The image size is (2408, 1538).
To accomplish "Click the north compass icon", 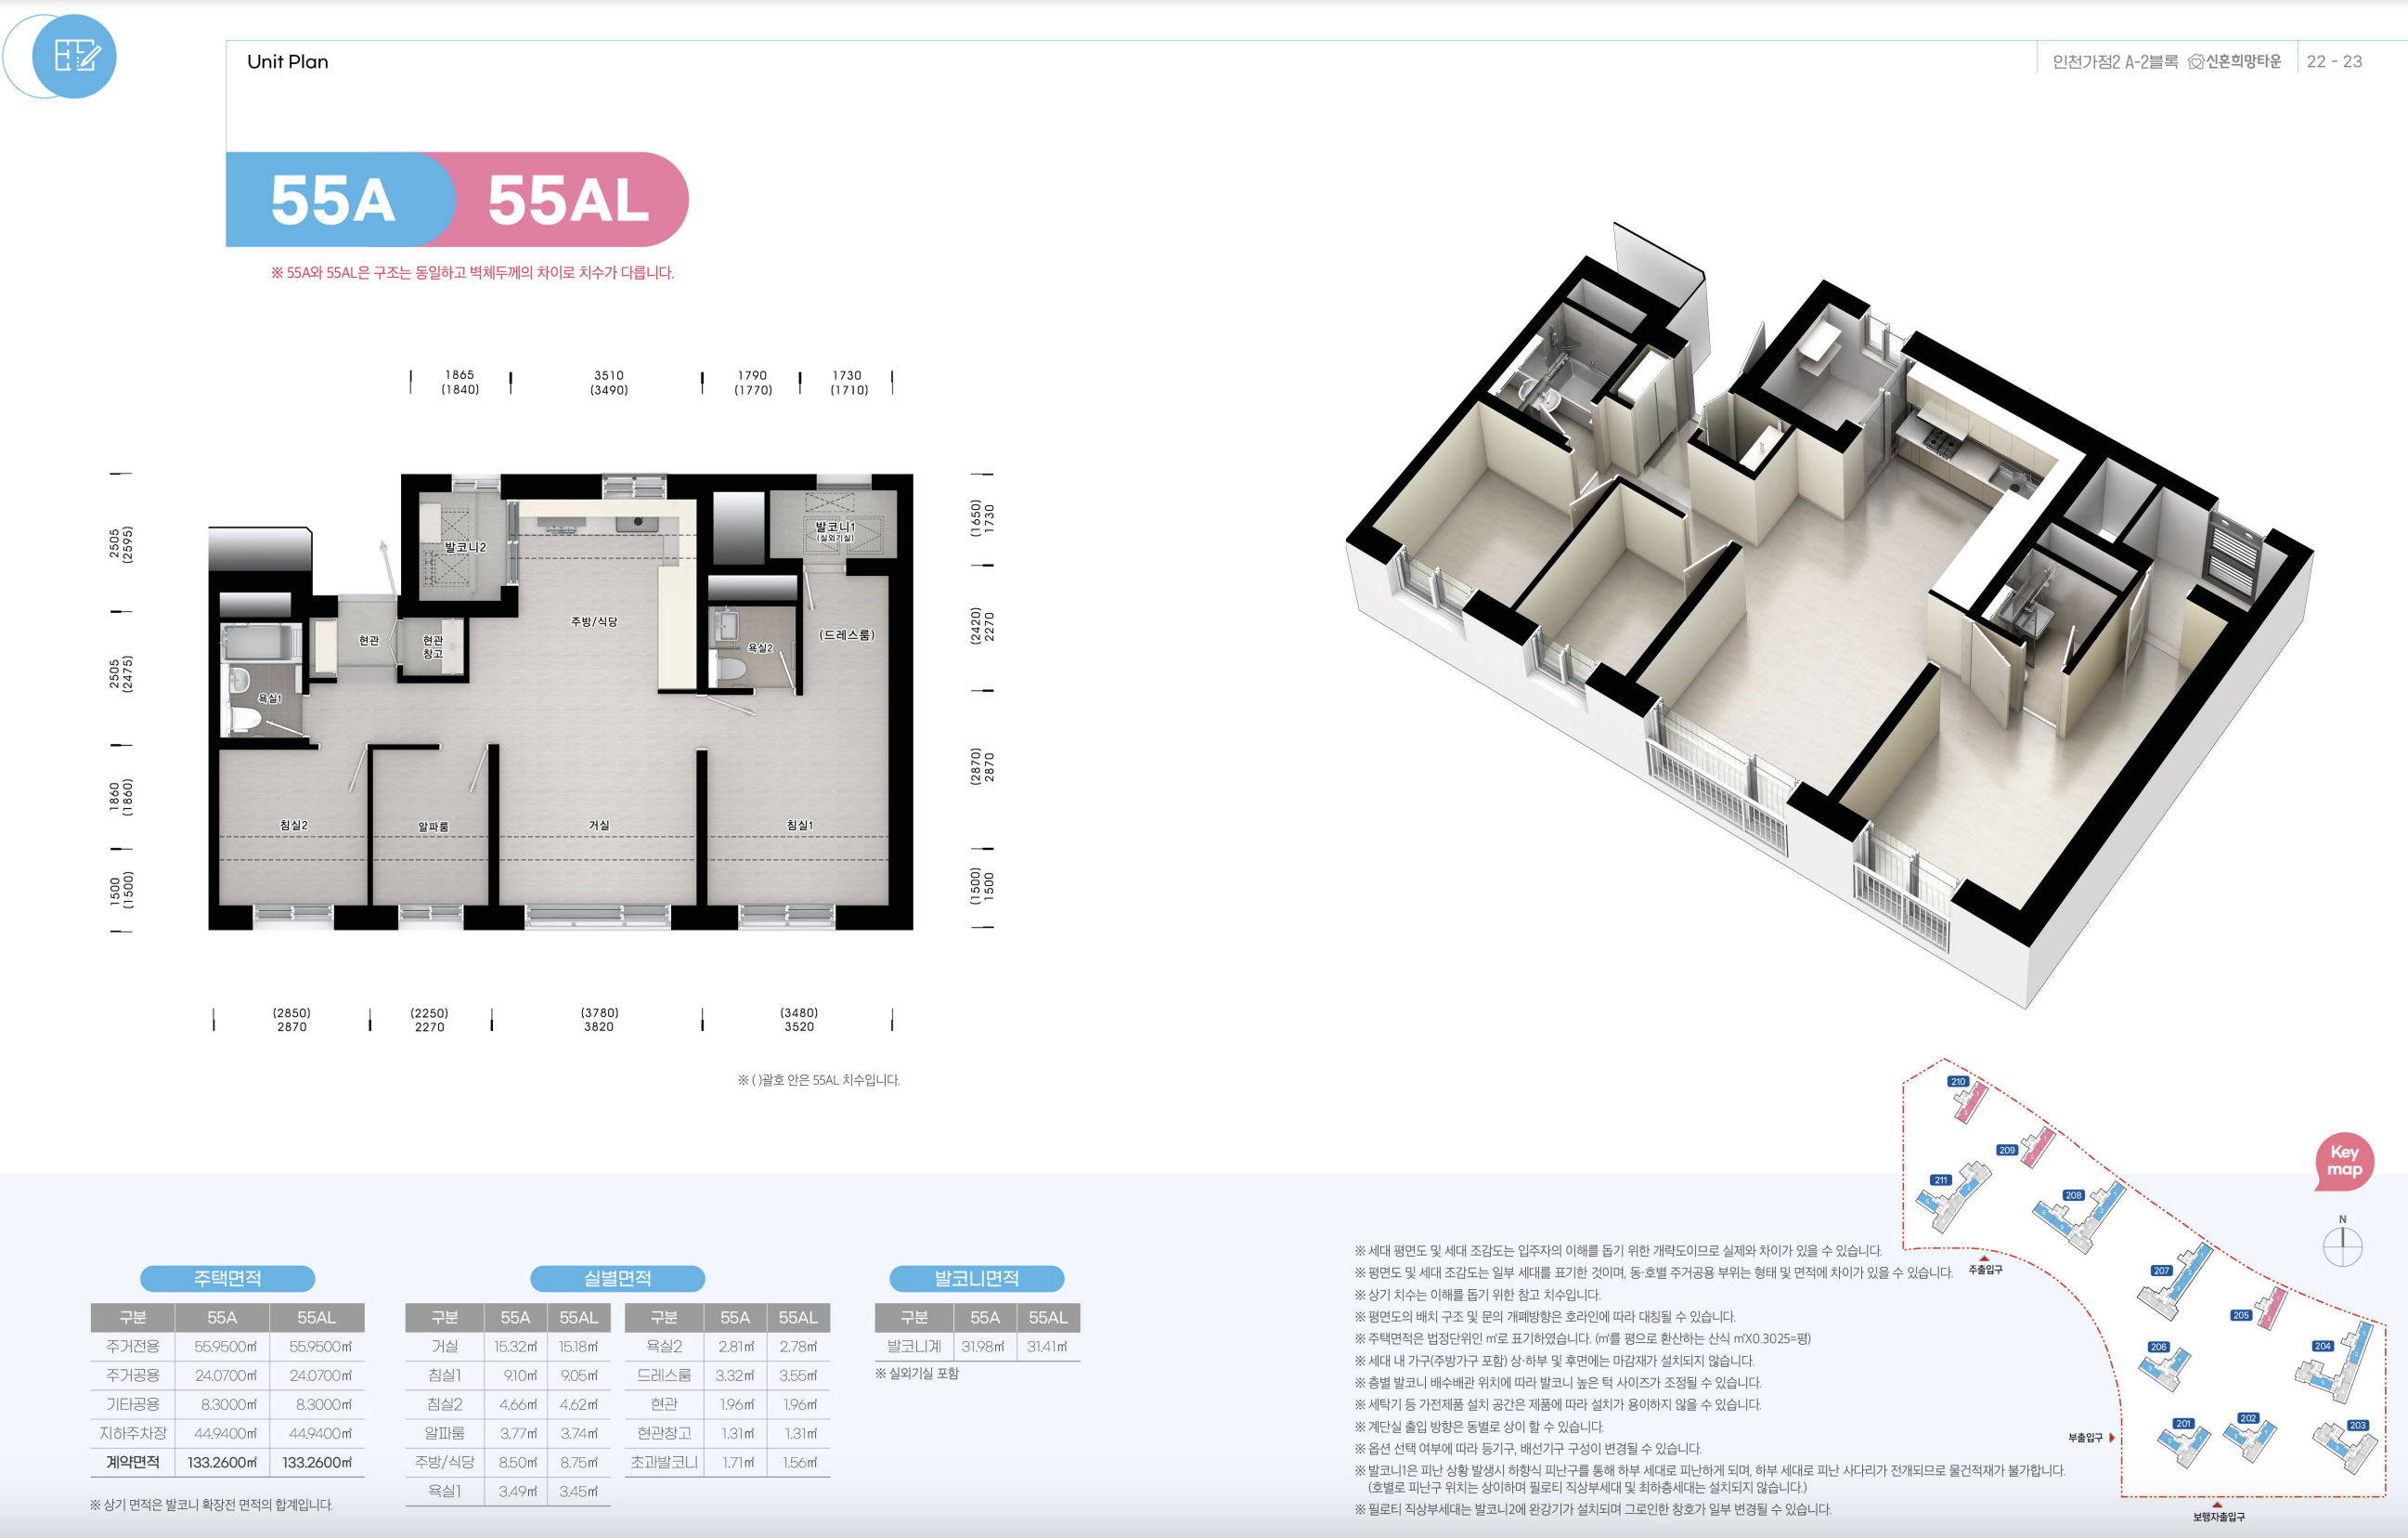I will (2342, 1246).
